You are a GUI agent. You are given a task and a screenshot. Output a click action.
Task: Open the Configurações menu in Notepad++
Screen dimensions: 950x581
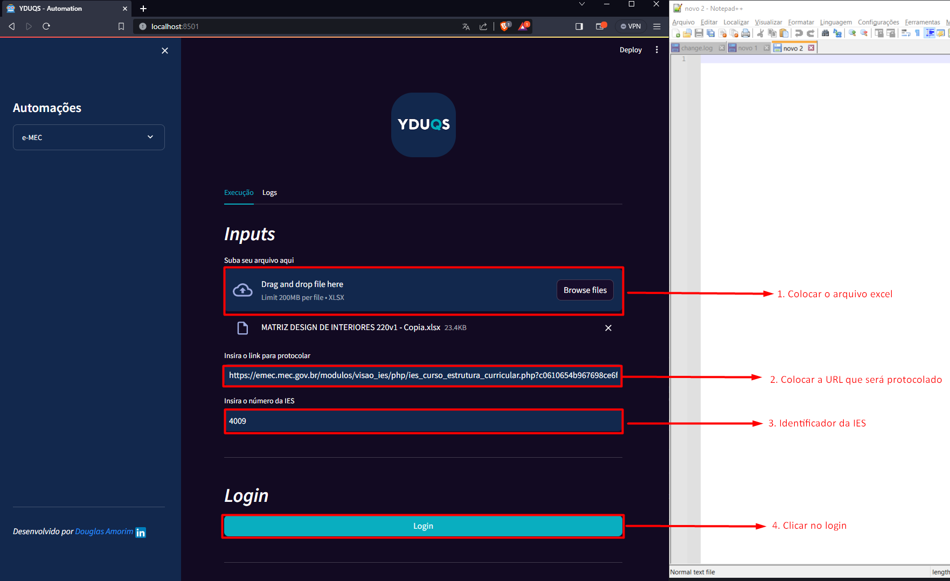(878, 22)
